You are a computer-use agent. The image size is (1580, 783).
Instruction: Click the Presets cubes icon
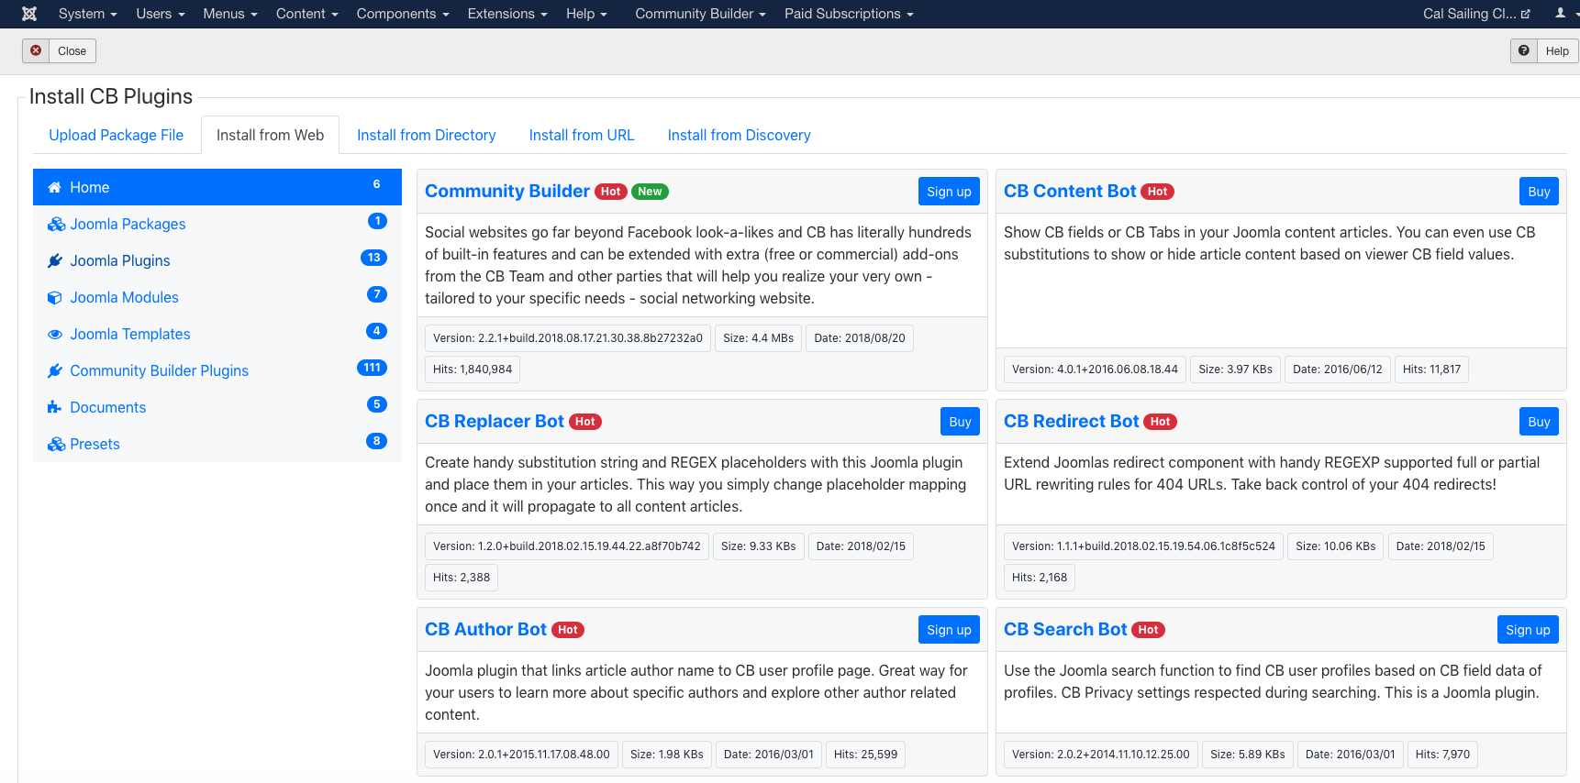(x=56, y=444)
